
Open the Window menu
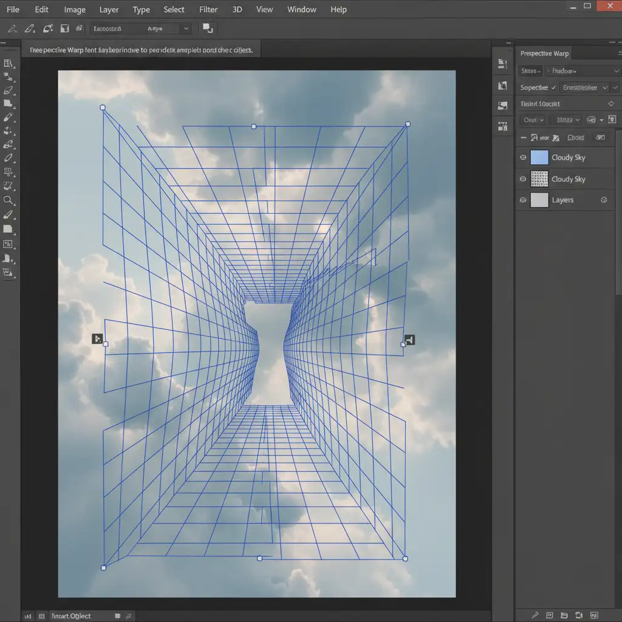301,9
